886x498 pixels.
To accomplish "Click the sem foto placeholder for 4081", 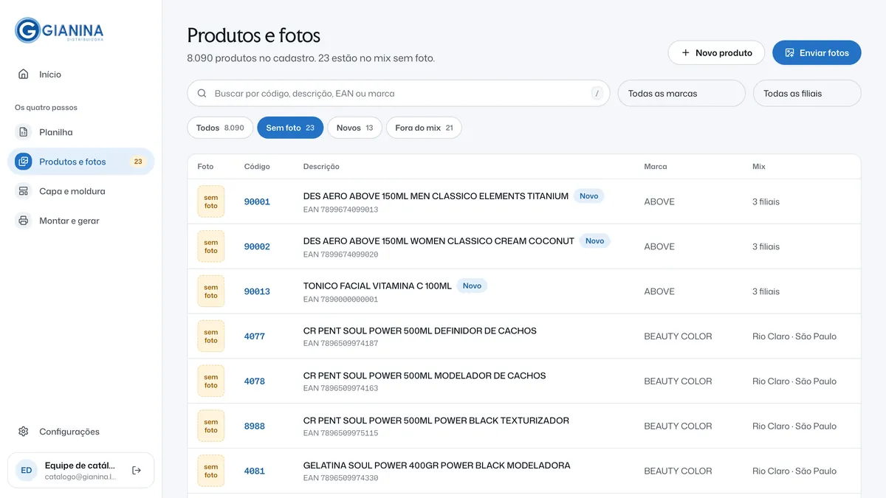I will (x=211, y=471).
